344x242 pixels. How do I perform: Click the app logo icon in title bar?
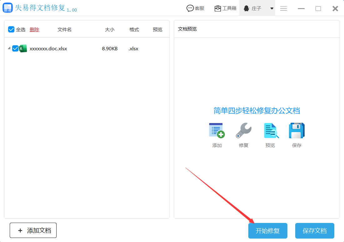point(8,8)
